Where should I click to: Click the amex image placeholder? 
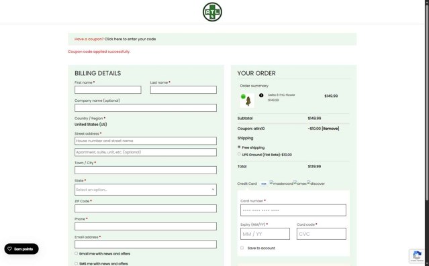click(x=300, y=184)
